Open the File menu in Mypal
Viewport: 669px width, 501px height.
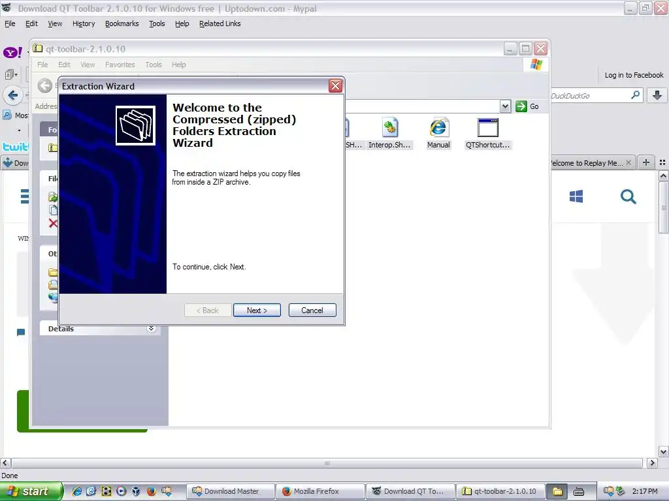click(10, 23)
